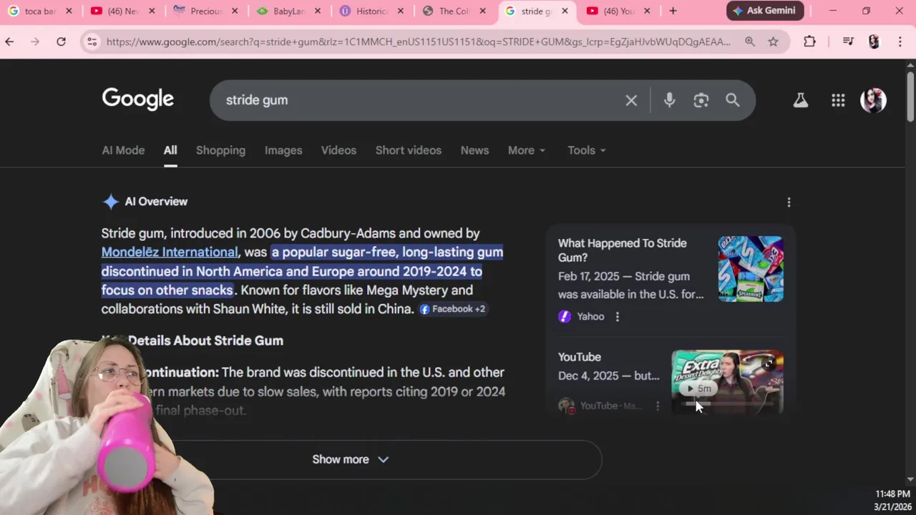Select the Short videos results tab

click(409, 150)
